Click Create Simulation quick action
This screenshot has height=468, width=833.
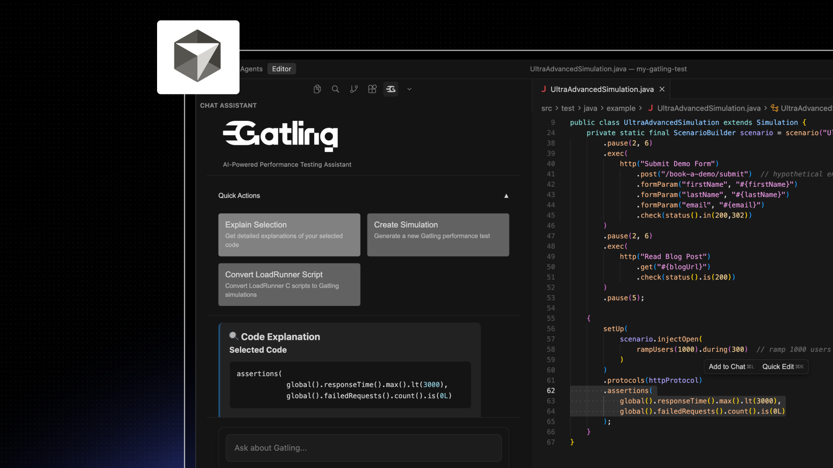[438, 234]
